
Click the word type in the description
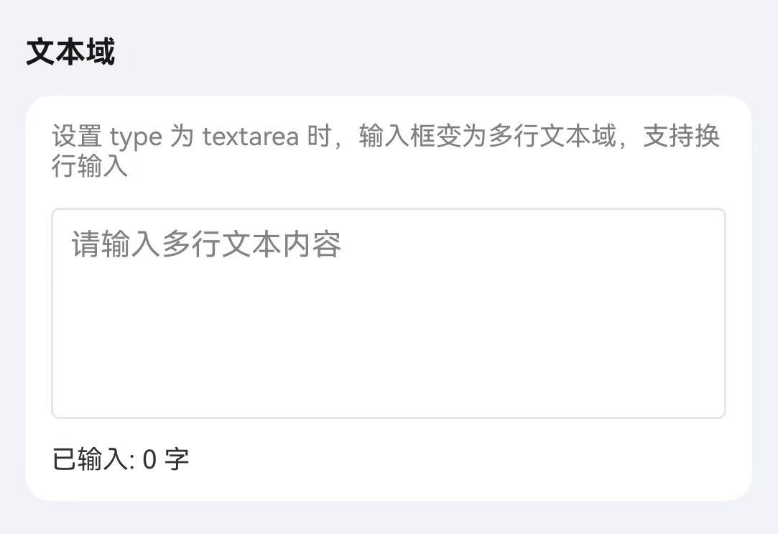[136, 136]
